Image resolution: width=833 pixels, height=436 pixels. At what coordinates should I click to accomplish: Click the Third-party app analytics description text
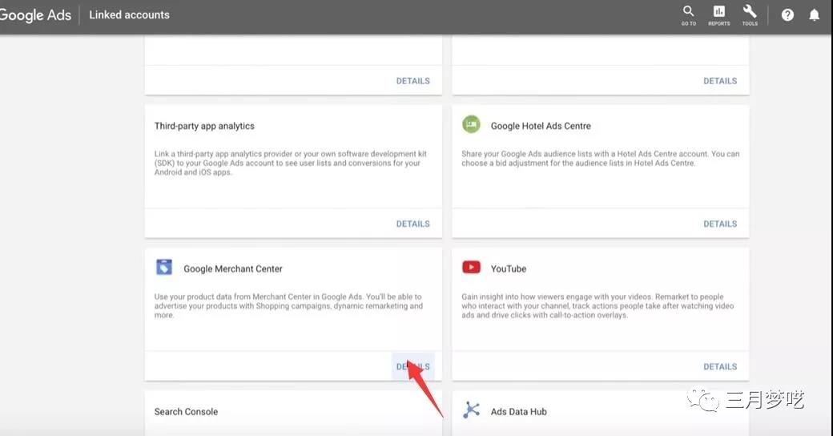(290, 163)
